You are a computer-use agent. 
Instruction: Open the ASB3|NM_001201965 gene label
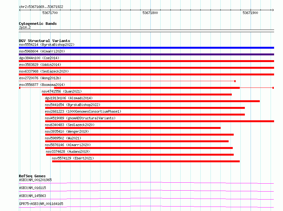tap(35, 180)
